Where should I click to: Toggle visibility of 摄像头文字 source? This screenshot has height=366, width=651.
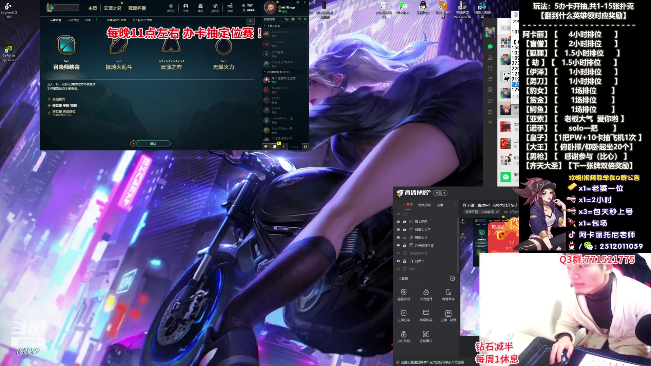click(398, 229)
